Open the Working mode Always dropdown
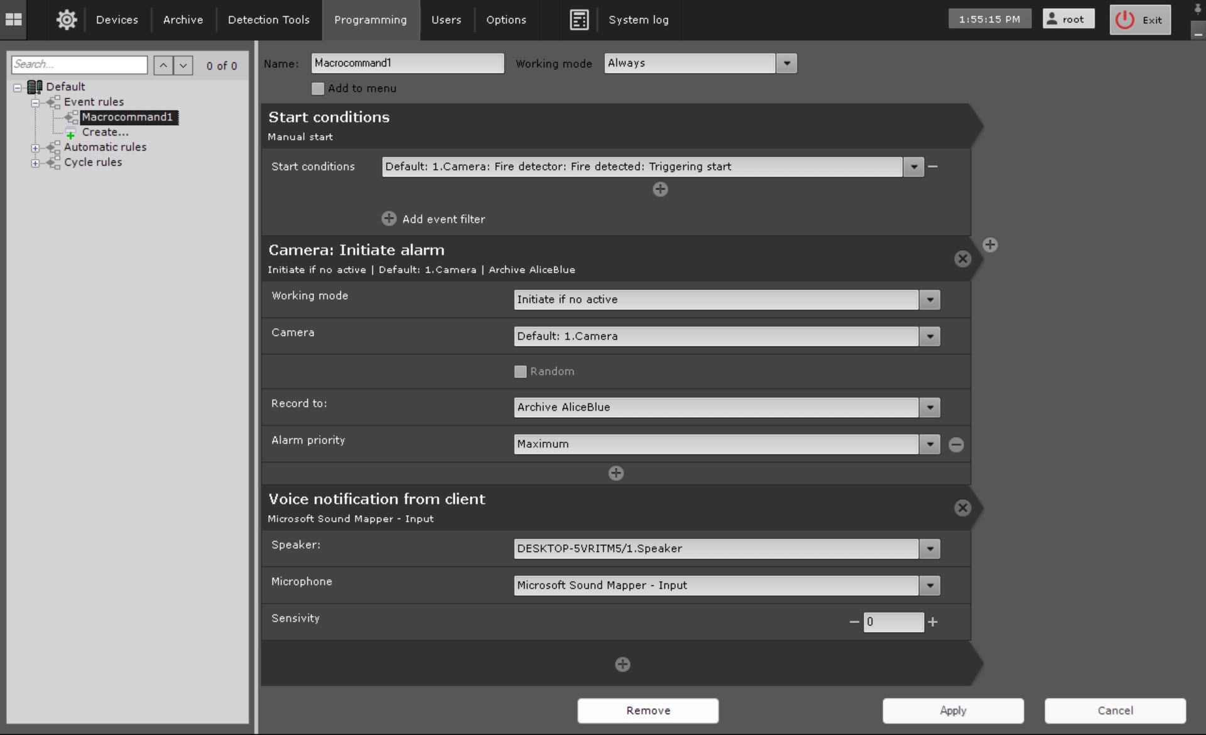The height and width of the screenshot is (735, 1206). (x=786, y=63)
